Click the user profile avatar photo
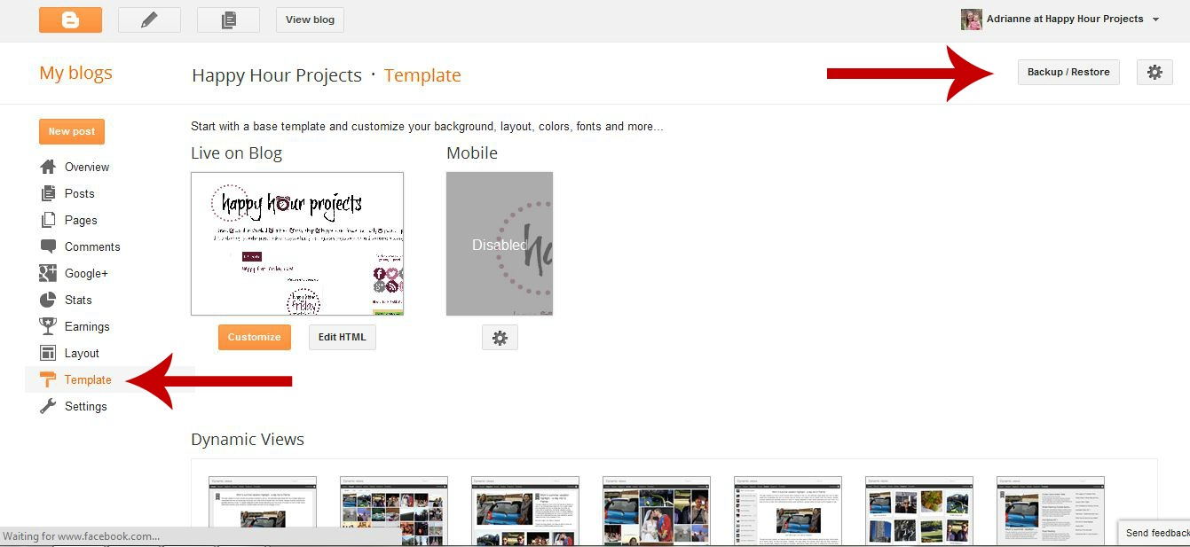The height and width of the screenshot is (547, 1190). [972, 20]
